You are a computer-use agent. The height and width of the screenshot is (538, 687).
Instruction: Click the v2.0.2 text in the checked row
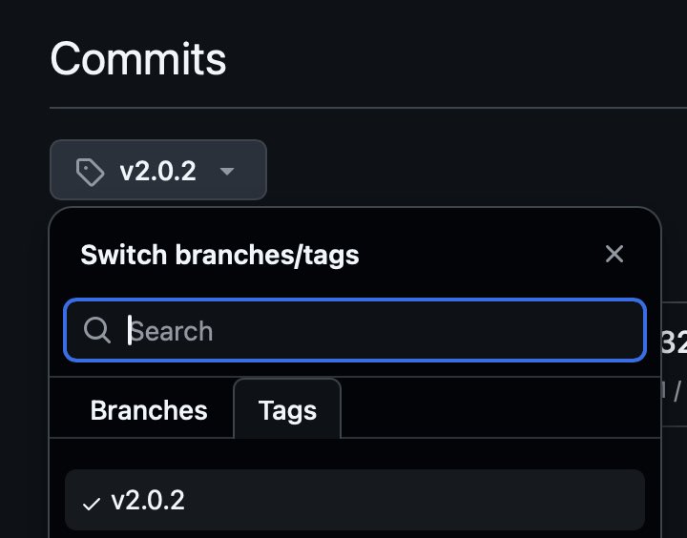148,500
